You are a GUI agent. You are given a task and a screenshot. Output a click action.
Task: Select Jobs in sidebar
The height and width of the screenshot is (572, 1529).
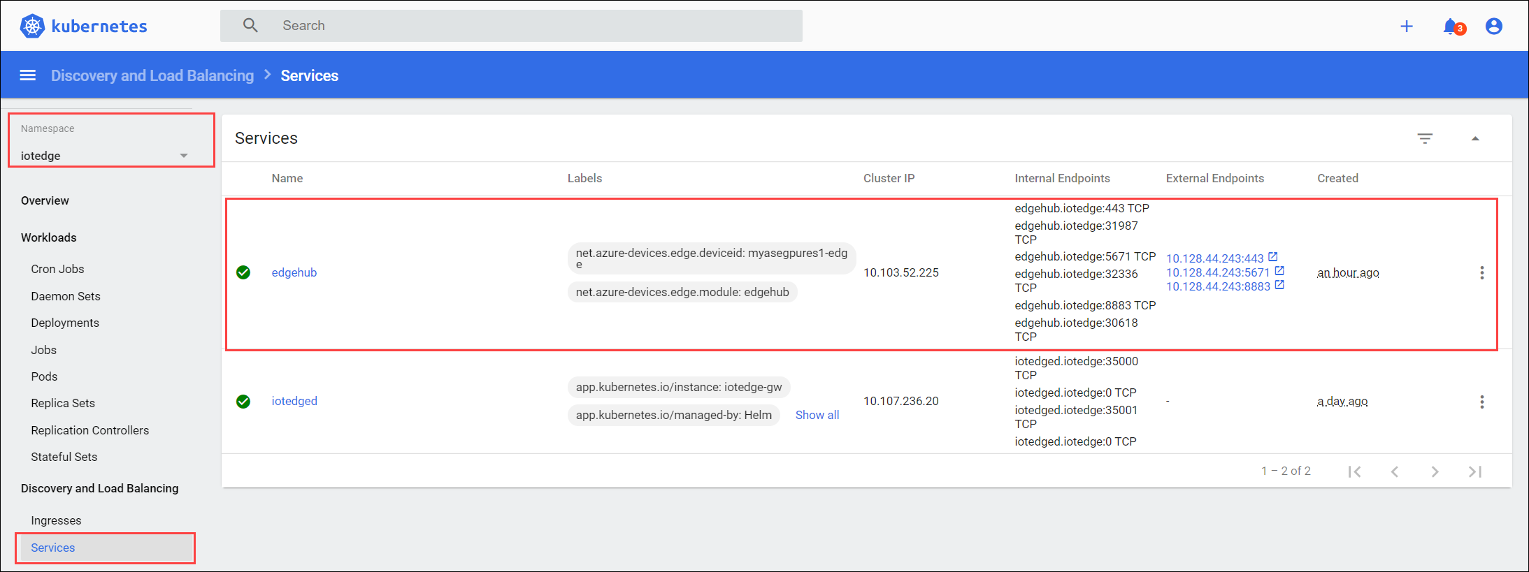coord(43,350)
